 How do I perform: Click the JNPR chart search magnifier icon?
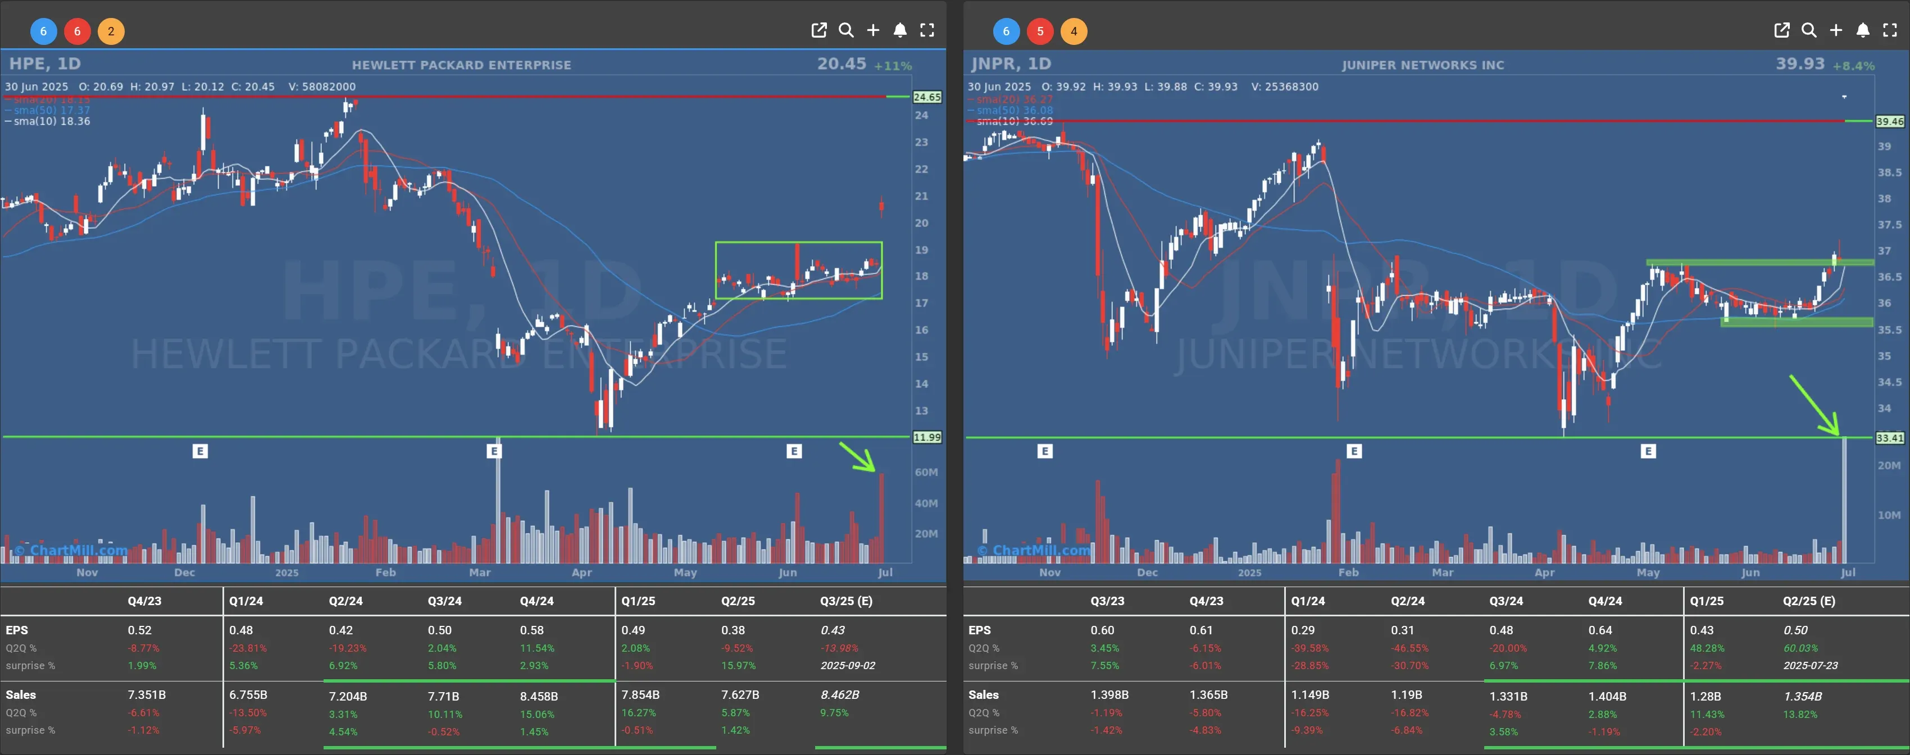1809,30
